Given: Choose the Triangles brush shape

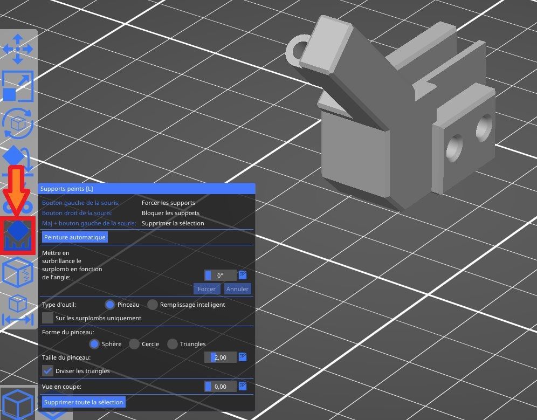Looking at the screenshot, I should tap(173, 344).
